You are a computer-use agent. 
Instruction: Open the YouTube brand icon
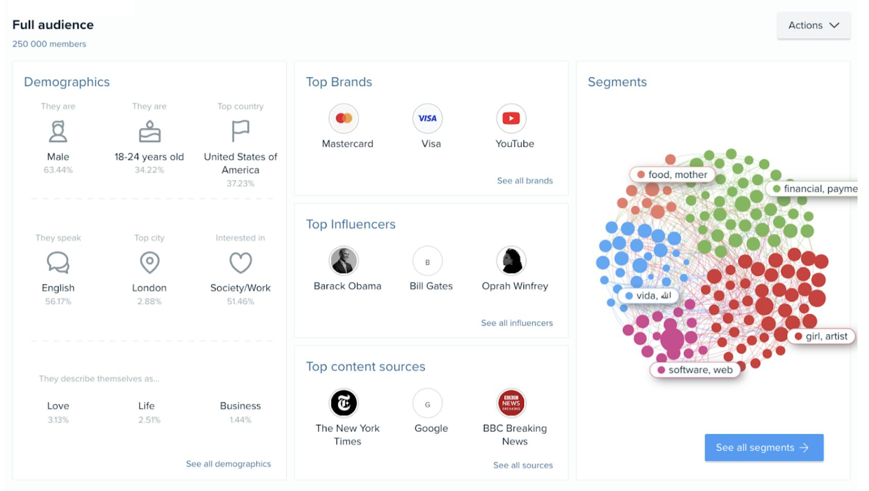511,118
